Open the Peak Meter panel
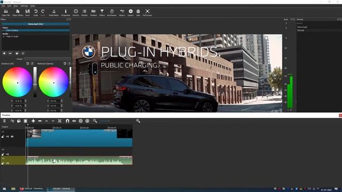The height and width of the screenshot is (192, 342). 53,13
